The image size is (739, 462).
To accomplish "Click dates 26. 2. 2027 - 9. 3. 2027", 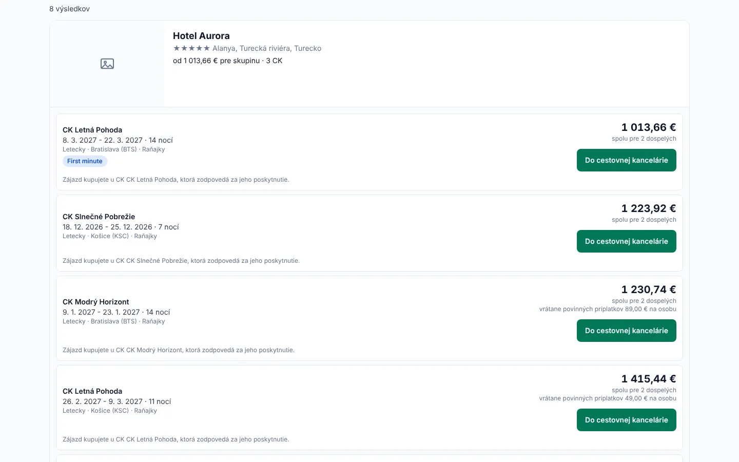I will 103,401.
